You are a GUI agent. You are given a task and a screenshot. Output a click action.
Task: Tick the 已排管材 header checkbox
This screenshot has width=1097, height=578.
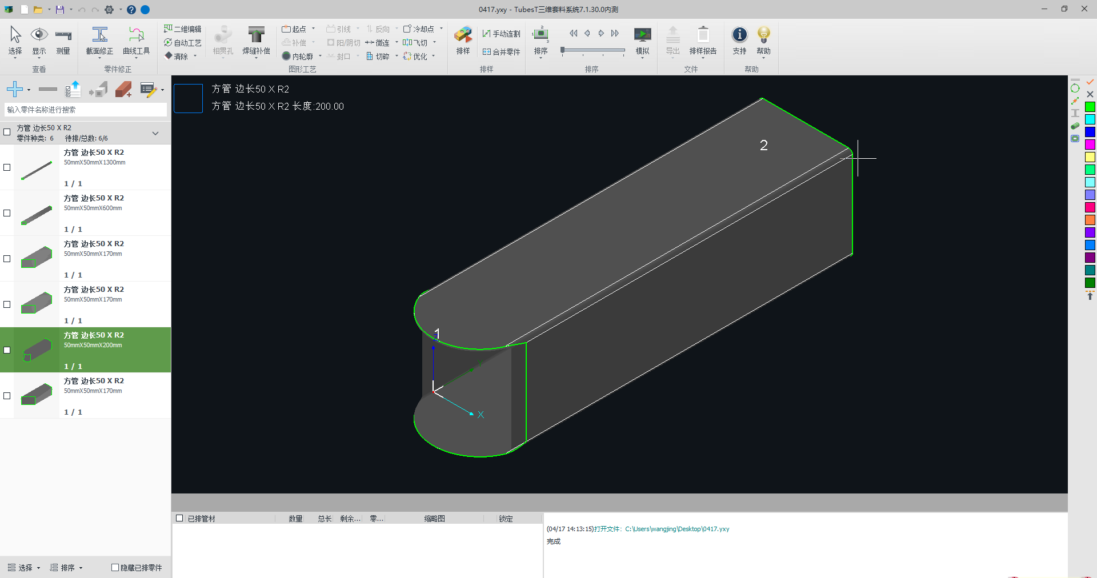click(x=179, y=518)
